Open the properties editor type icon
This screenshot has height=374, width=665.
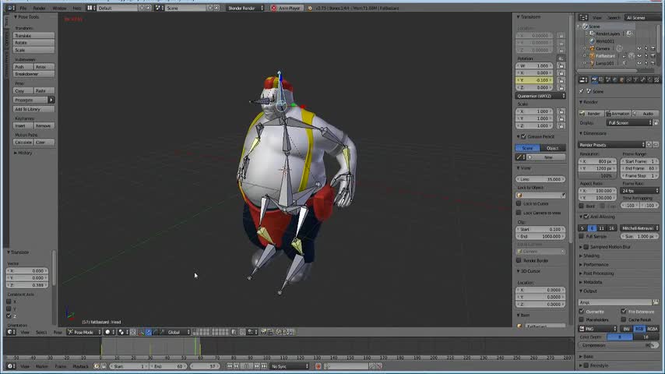pyautogui.click(x=583, y=79)
